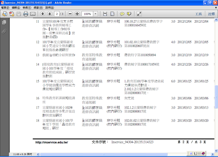
Task: Open the 工具 Tools pane
Action: 198,14
